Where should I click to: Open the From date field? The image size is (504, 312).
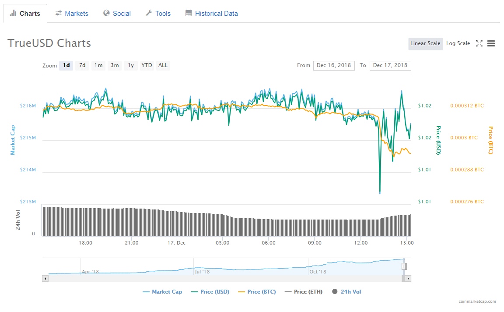(x=334, y=65)
